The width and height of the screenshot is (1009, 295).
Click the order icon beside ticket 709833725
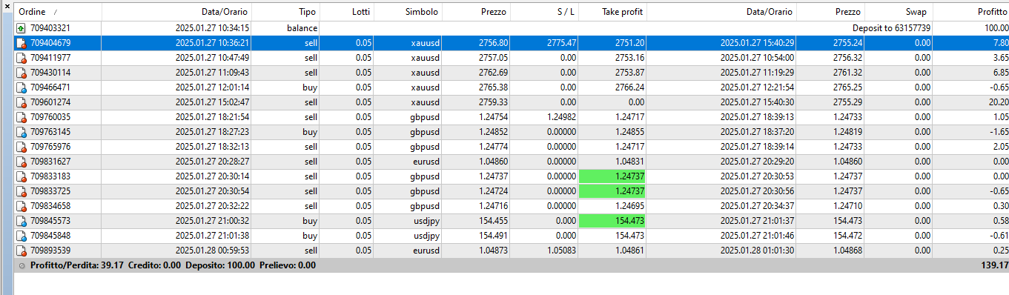point(21,191)
